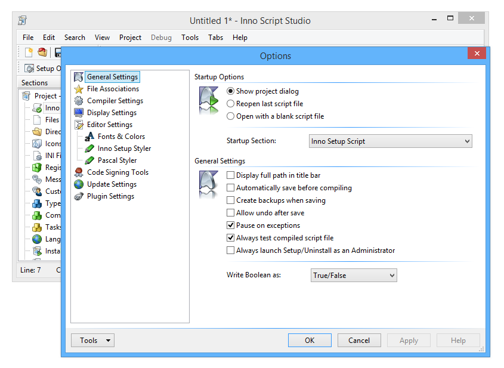Open the View menu
Viewport: 504px width, 368px height.
[102, 38]
